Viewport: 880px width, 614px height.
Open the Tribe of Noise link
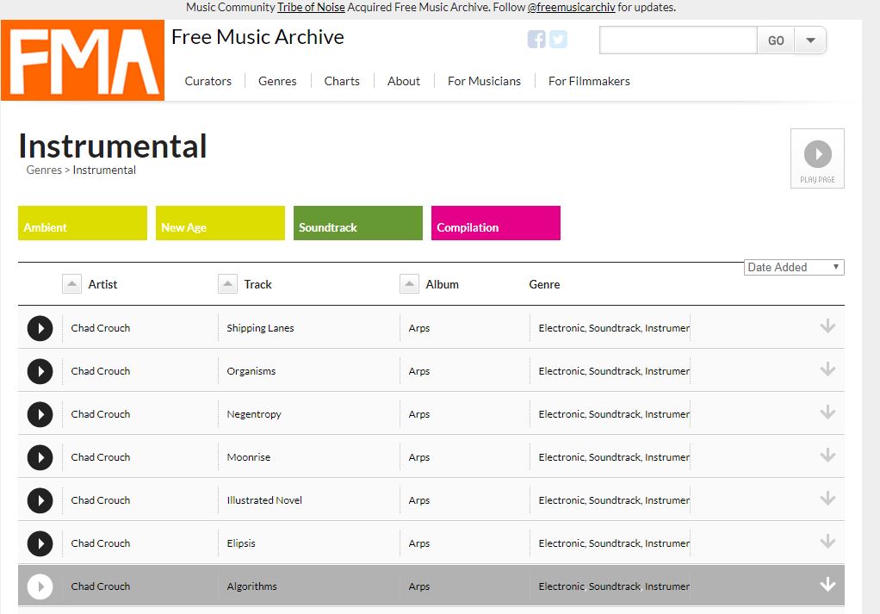311,7
